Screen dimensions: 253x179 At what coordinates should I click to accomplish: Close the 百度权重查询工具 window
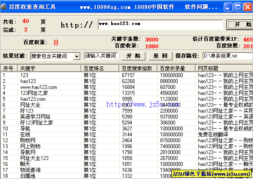coord(247,7)
